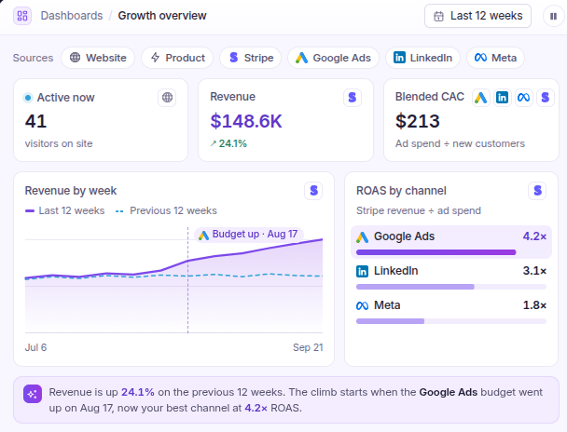Click the Meta ROAS progress bar
The image size is (567, 432).
coord(451,321)
